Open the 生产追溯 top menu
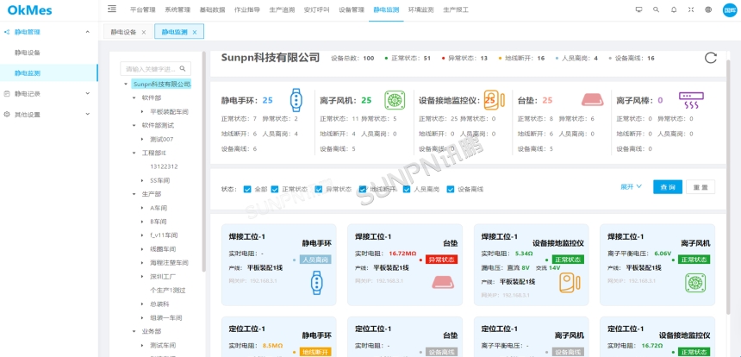 click(x=282, y=9)
